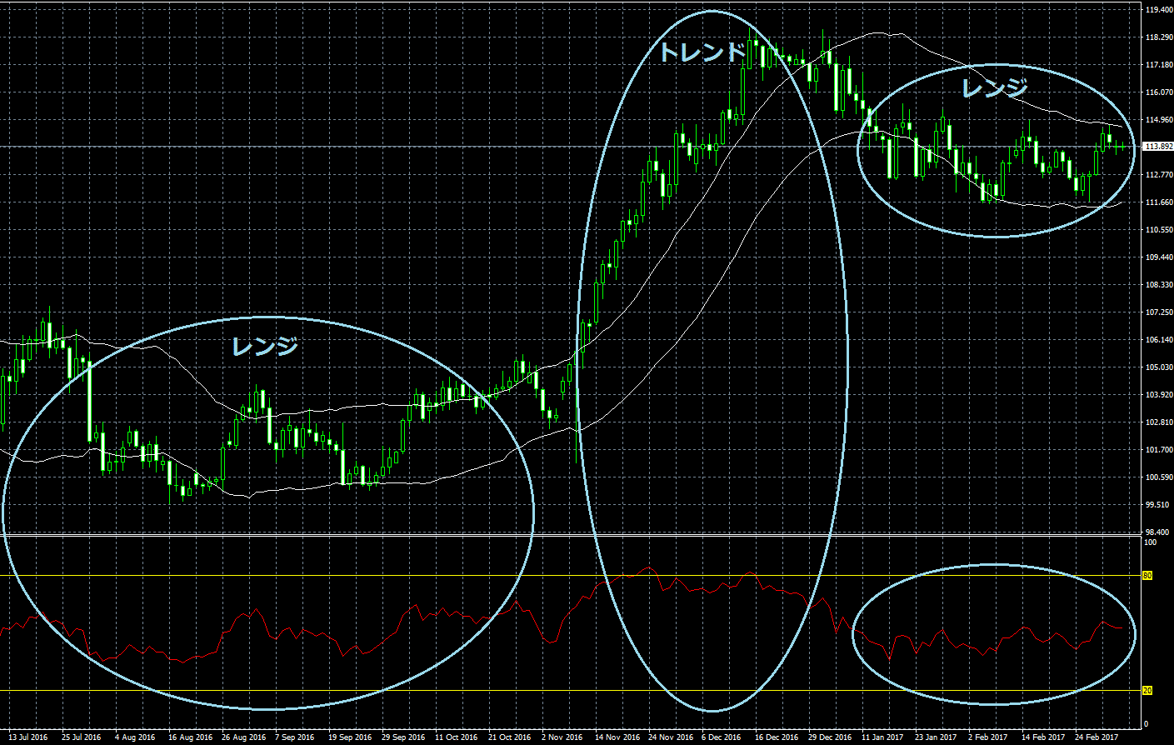This screenshot has height=745, width=1174.
Task: Click the レンジ label above the 2017 candles
Action: [x=994, y=87]
